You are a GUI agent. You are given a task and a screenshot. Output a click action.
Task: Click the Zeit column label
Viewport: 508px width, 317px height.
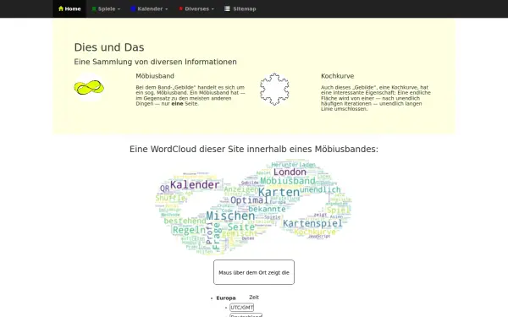tap(254, 298)
